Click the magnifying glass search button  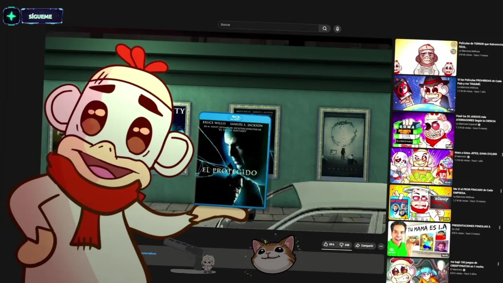325,28
